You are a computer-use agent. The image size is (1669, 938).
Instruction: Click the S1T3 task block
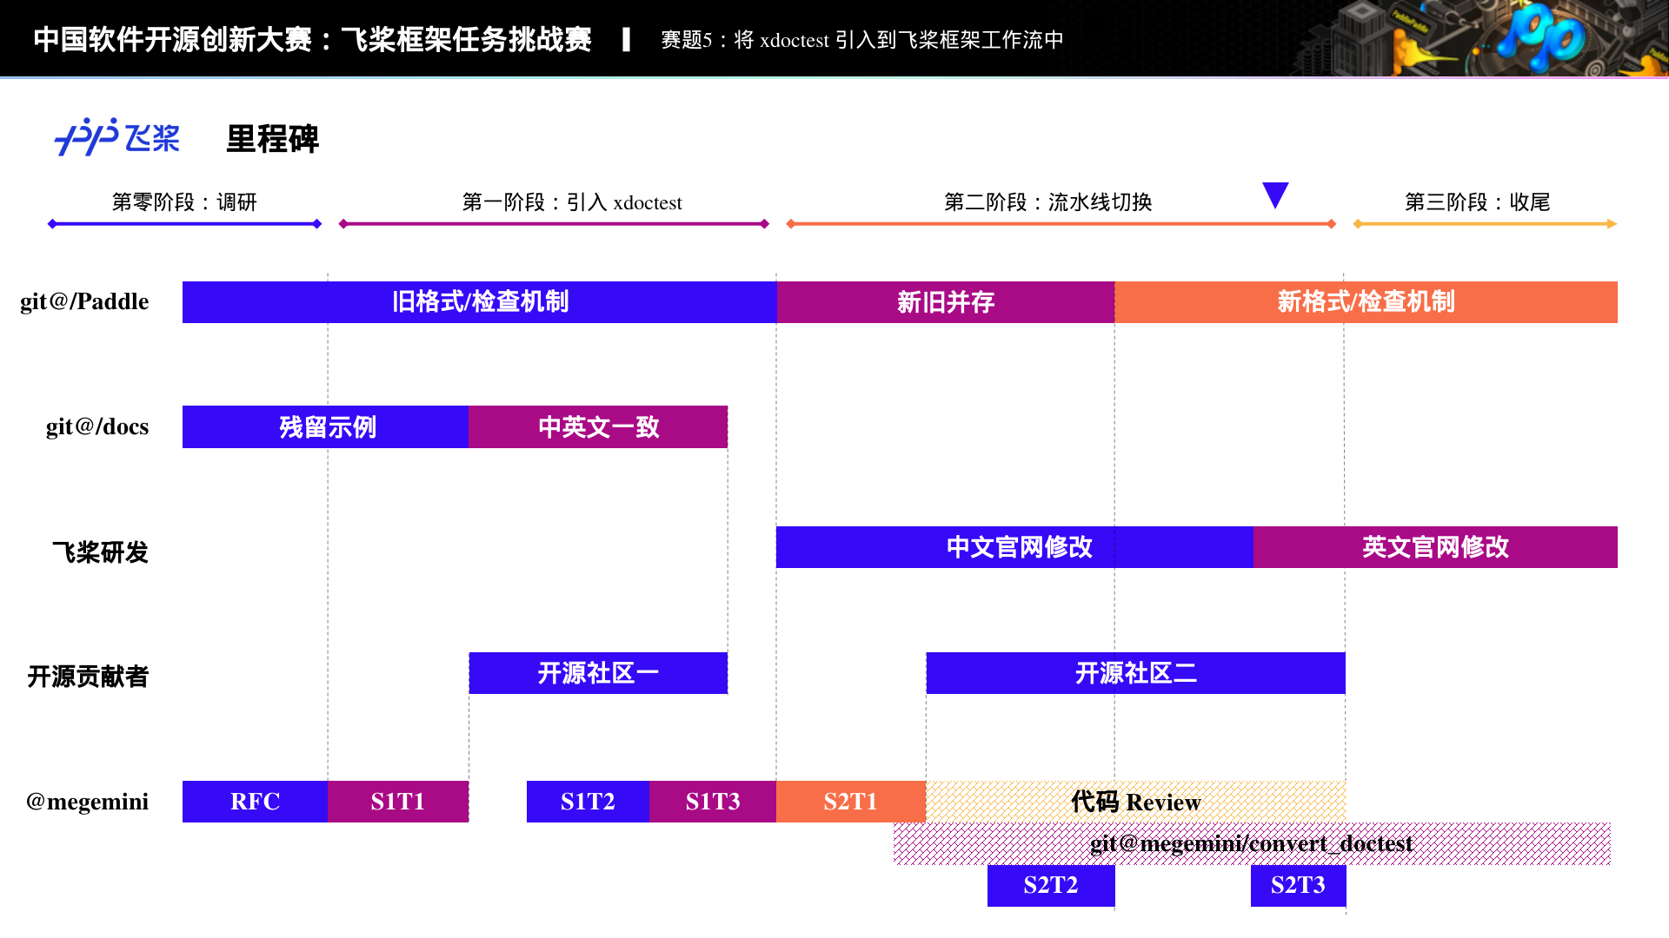point(712,801)
